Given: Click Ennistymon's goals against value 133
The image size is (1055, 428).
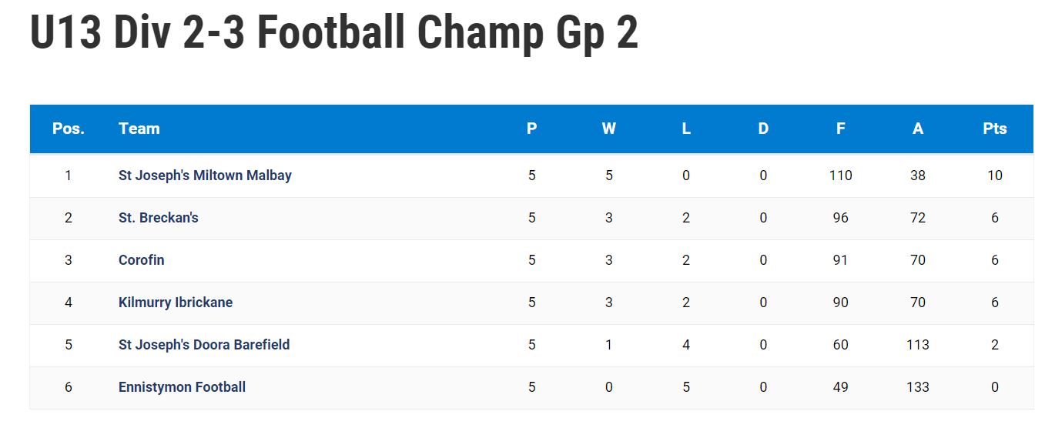Looking at the screenshot, I should click(918, 387).
